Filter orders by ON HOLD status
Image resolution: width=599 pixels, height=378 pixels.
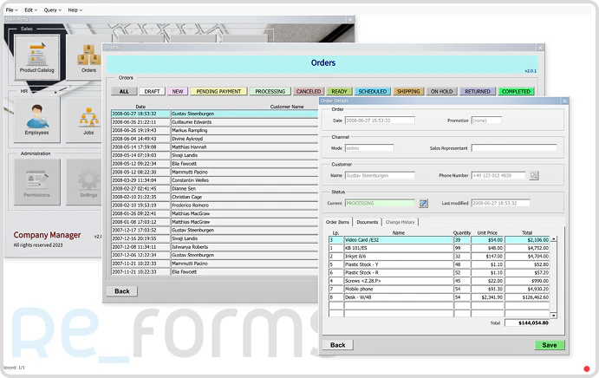tap(441, 91)
